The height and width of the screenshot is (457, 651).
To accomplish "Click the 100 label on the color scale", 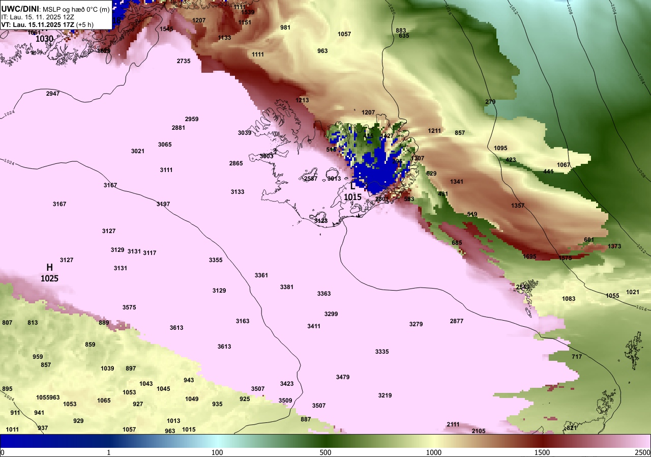I will tap(217, 452).
